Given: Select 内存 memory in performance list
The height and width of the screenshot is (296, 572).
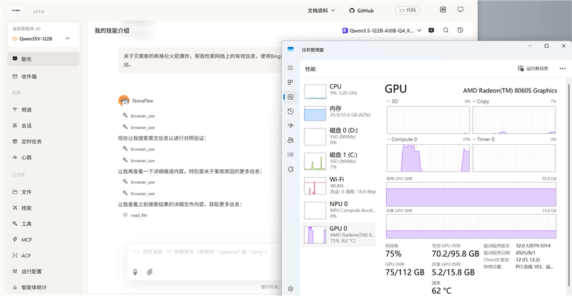Looking at the screenshot, I should tap(338, 113).
